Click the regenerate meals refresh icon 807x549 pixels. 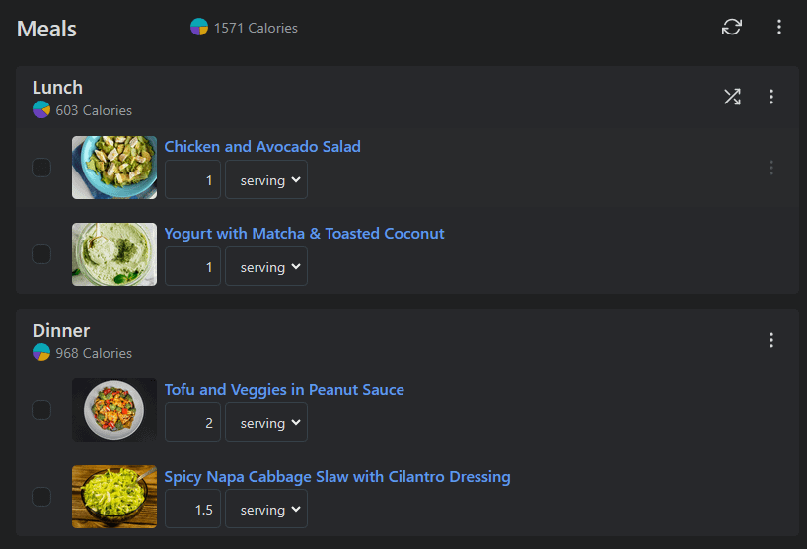point(732,27)
